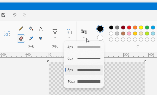The height and width of the screenshot is (95, 157).
Task: Click the line size icon
Action: (84, 31)
